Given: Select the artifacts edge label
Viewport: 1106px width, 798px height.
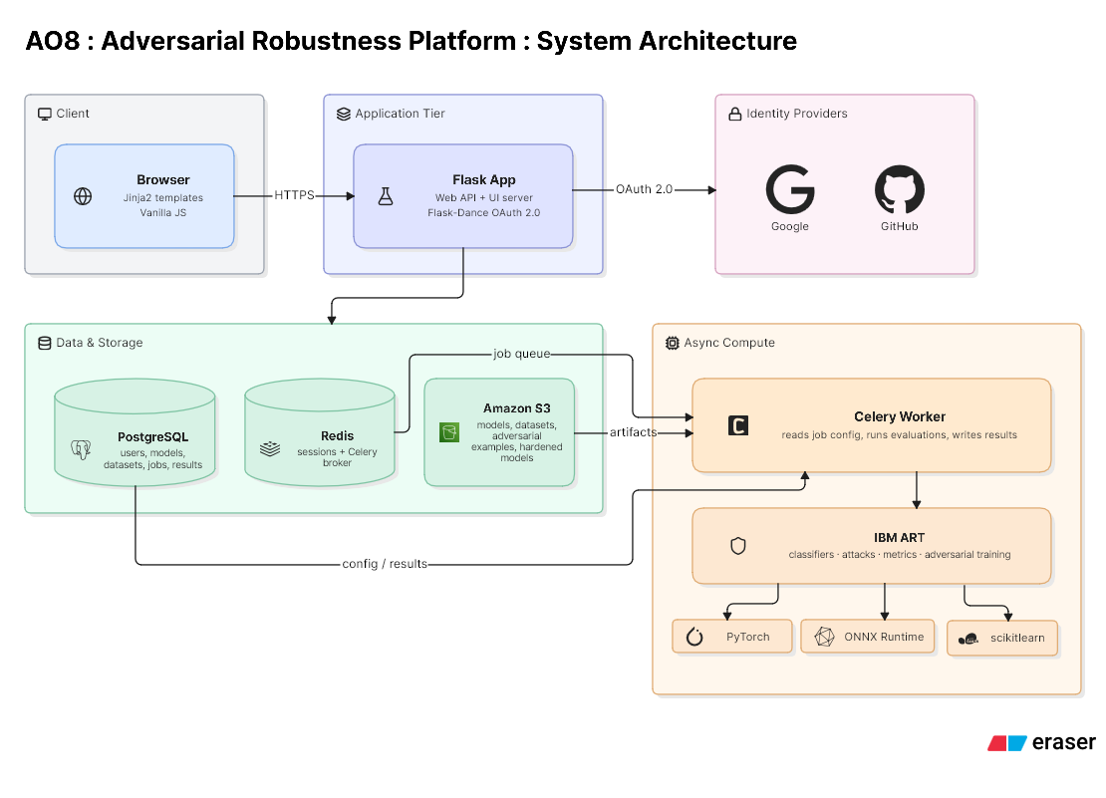Looking at the screenshot, I should coord(634,432).
